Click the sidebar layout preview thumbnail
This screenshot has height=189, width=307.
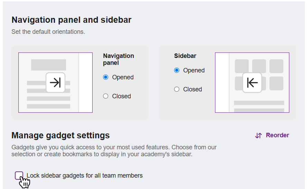tap(252, 82)
